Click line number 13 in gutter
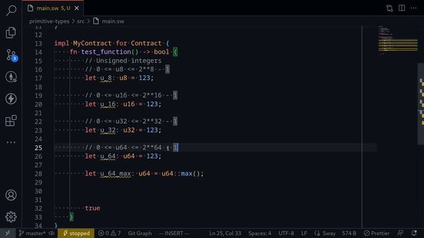The height and width of the screenshot is (238, 424). click(x=38, y=44)
